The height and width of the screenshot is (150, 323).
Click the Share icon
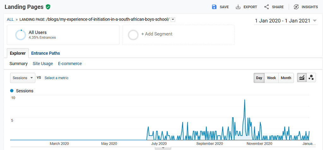tap(266, 7)
